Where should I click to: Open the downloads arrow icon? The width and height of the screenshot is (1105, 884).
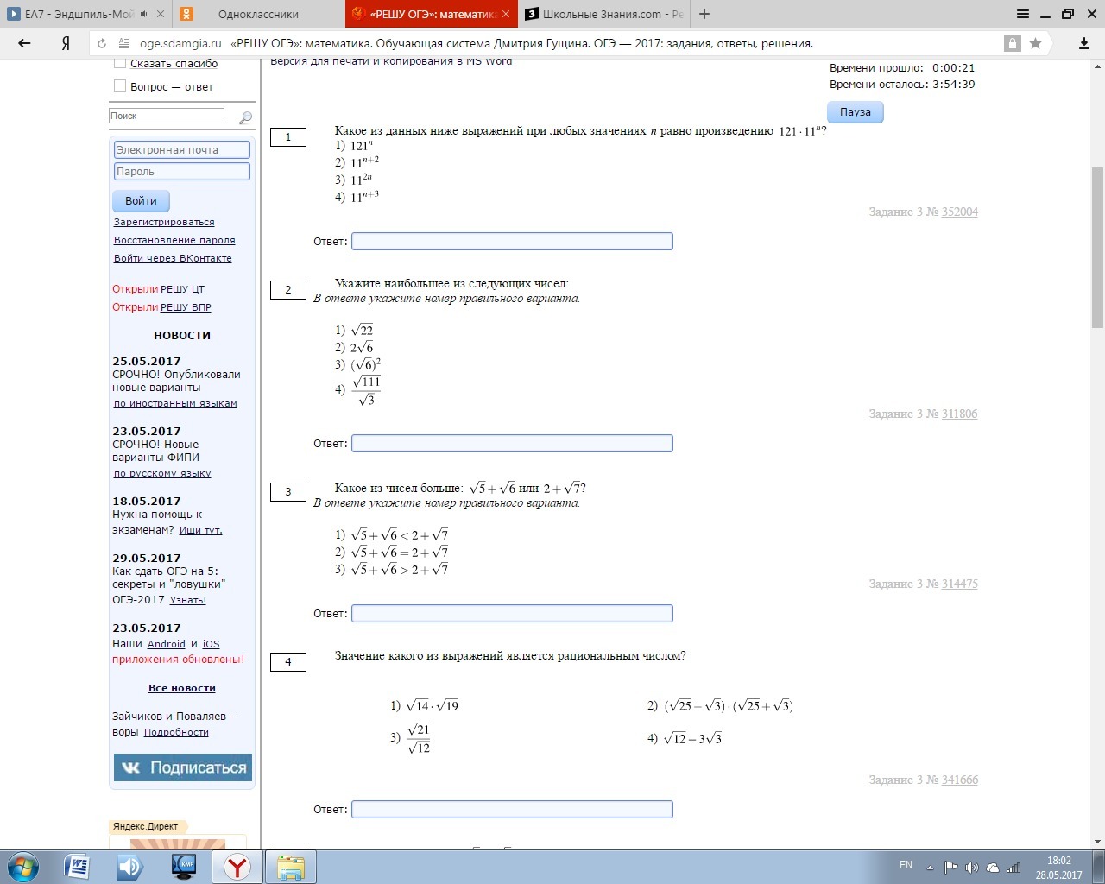coord(1084,43)
